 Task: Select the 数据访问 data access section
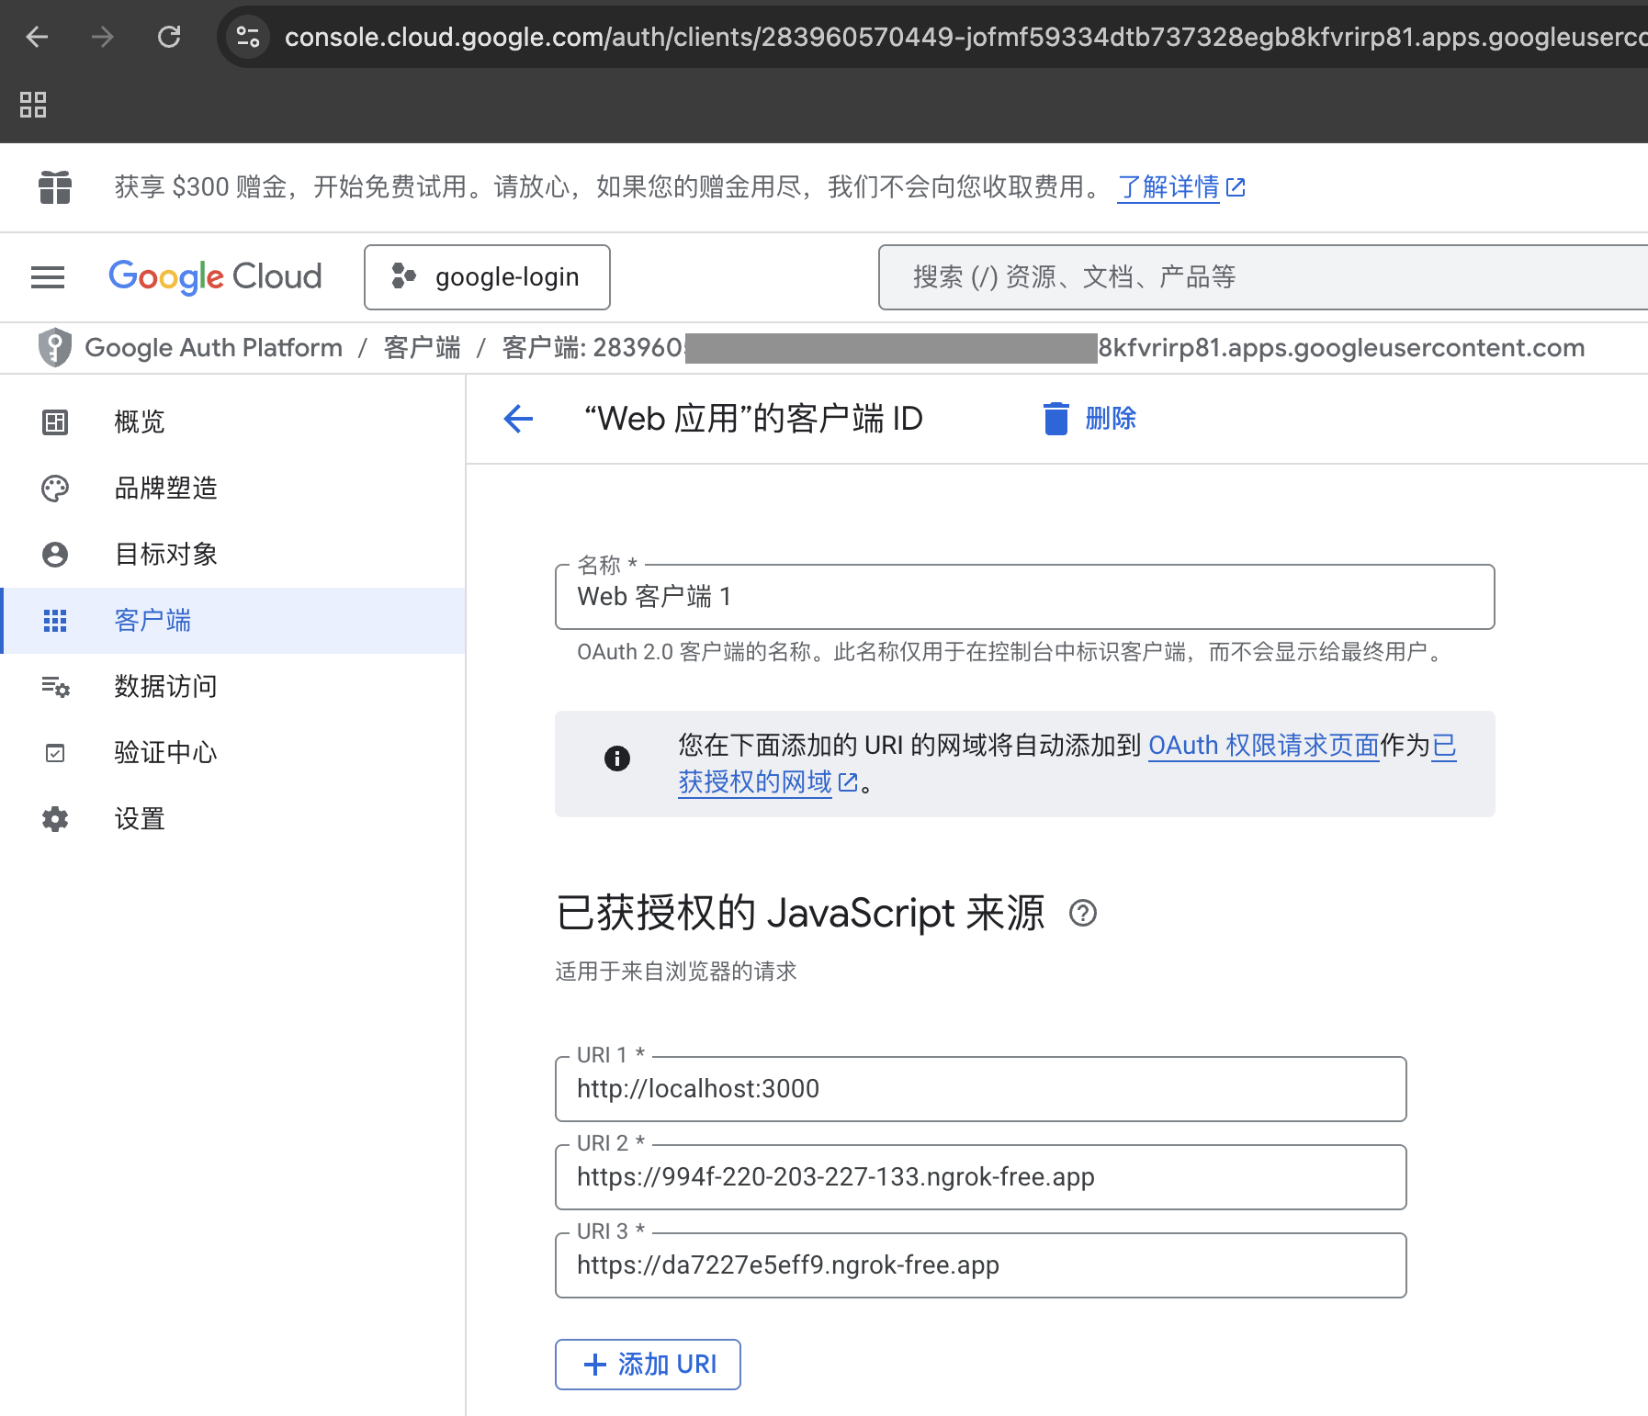tap(165, 686)
